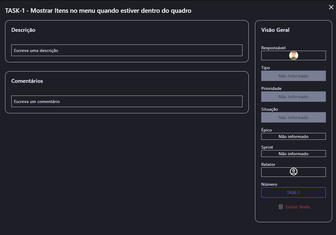
Task: Open the Prioridade dropdown
Action: point(293,97)
